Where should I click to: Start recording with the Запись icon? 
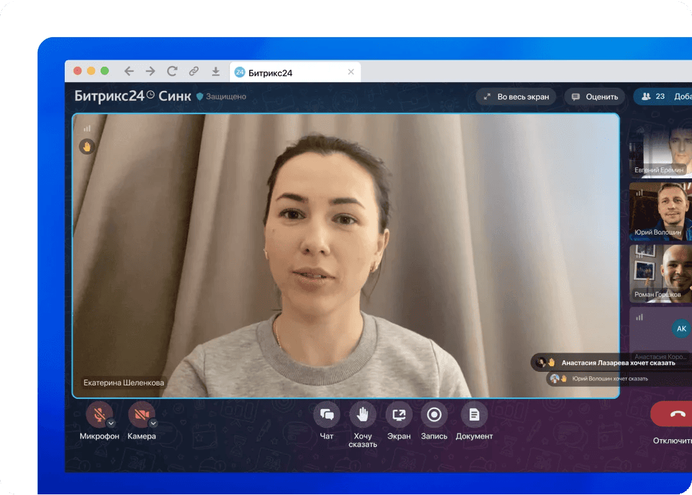pos(434,415)
